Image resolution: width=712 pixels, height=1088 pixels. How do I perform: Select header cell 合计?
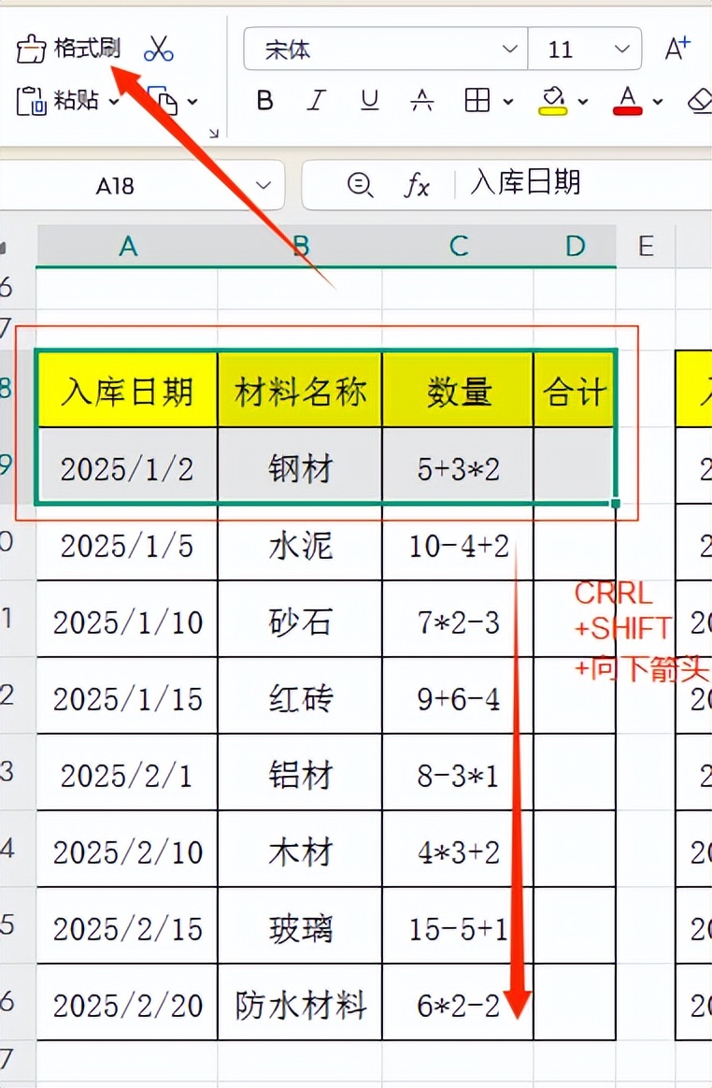tap(575, 390)
